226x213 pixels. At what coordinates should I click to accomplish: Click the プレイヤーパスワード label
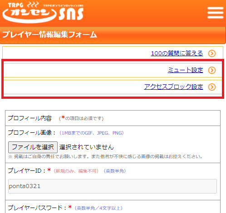click(x=37, y=208)
